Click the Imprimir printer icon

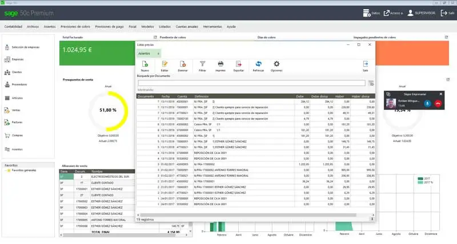click(x=221, y=64)
